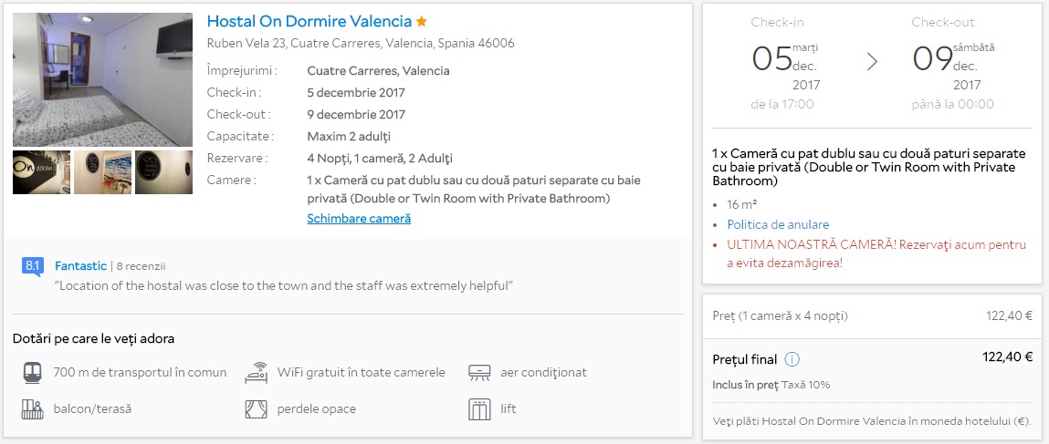Click the balcony/terrace icon

[x=33, y=409]
